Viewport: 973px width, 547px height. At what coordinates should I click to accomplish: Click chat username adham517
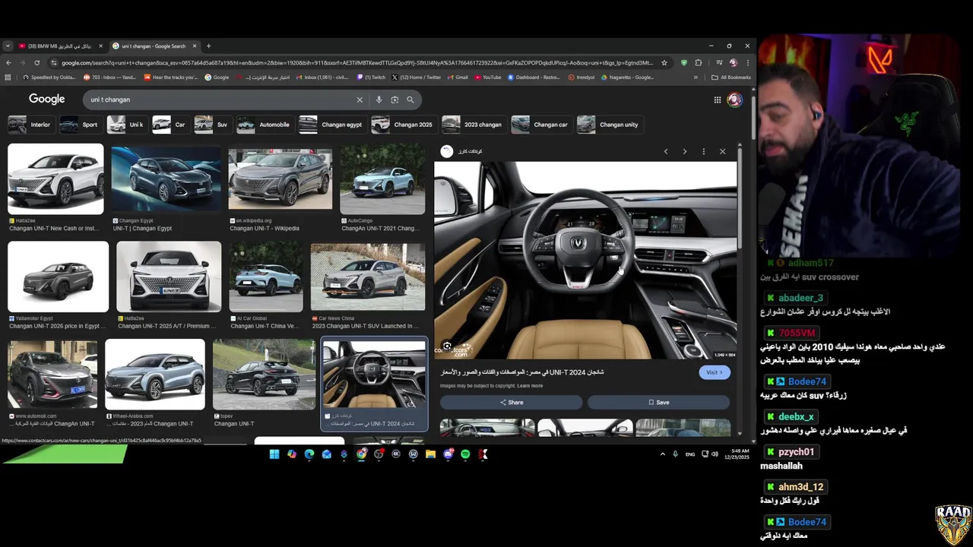pyautogui.click(x=810, y=263)
